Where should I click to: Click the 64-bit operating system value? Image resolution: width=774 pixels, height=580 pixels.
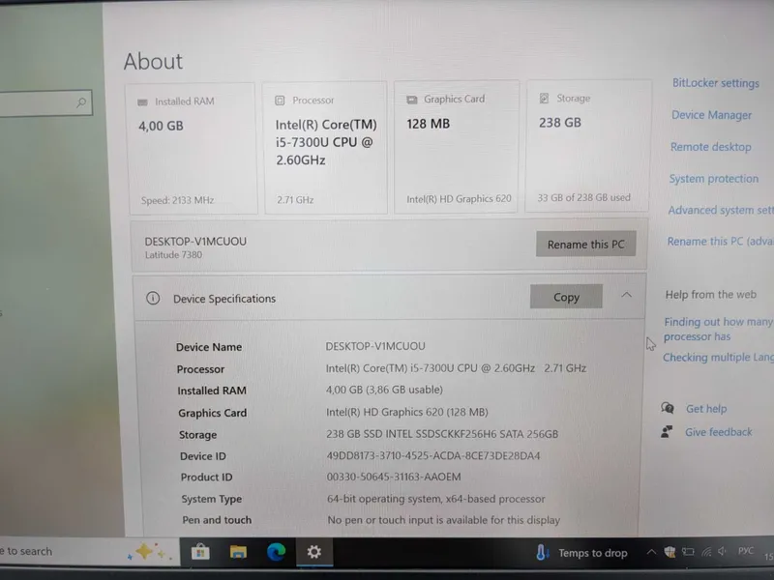[x=436, y=499]
